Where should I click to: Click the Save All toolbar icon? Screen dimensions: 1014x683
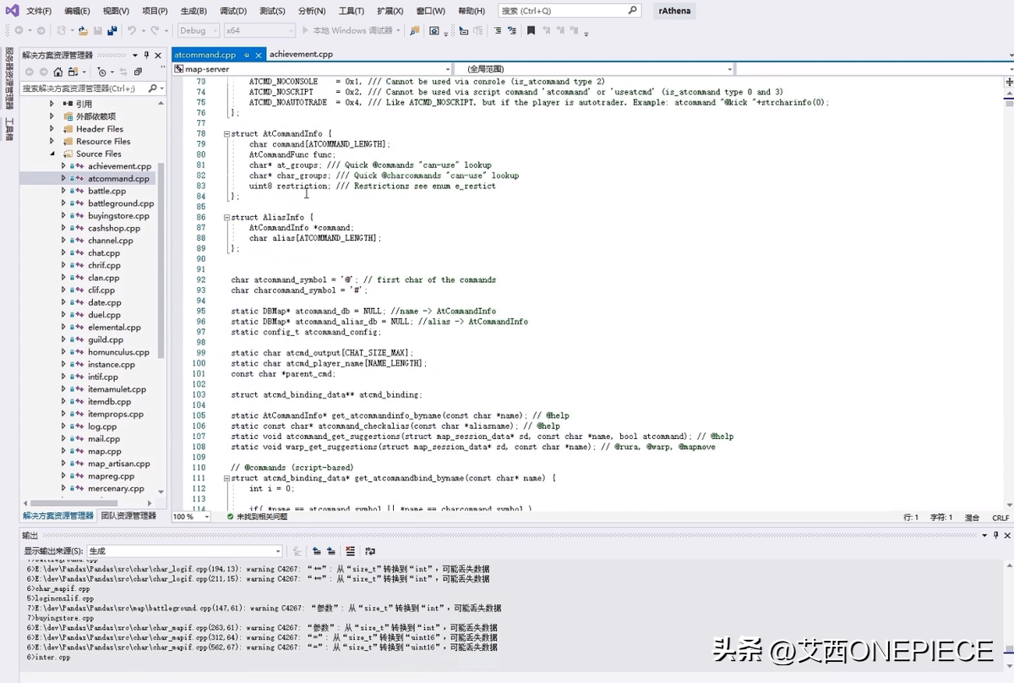112,30
